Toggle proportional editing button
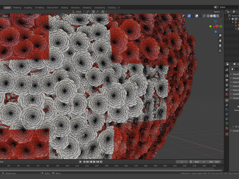 coord(103,12)
